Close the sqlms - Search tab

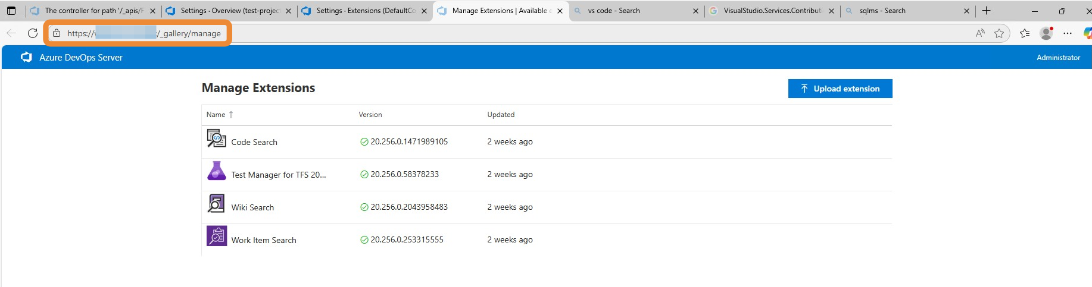click(966, 11)
